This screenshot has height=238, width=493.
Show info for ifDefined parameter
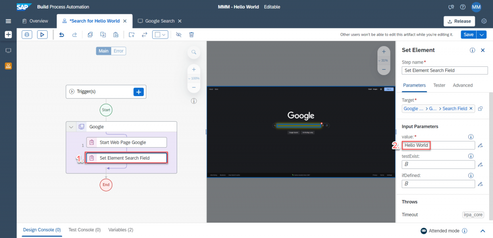471,175
